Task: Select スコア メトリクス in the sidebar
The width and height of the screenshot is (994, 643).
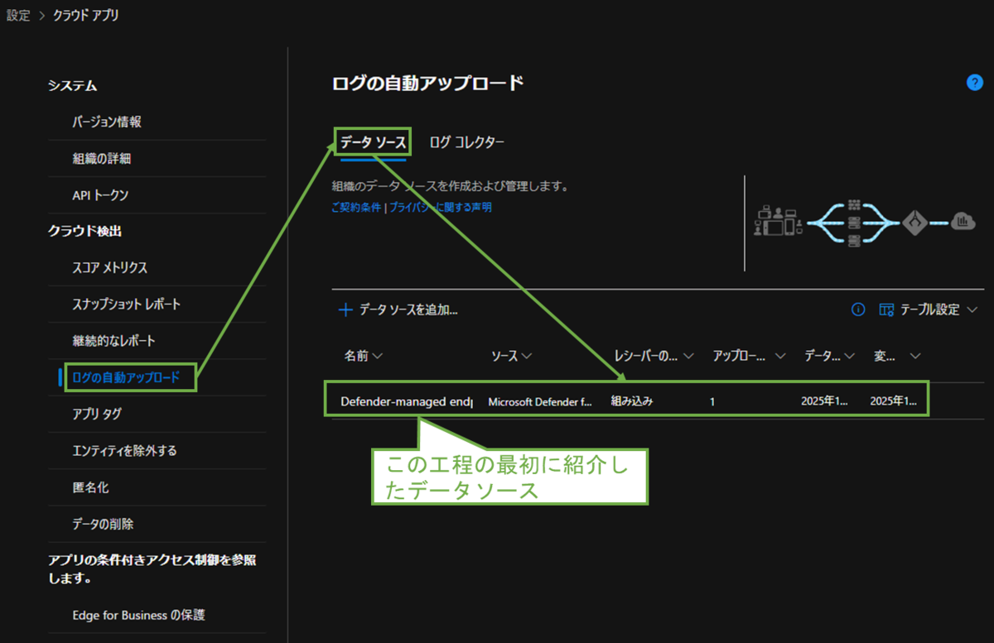Action: tap(110, 268)
